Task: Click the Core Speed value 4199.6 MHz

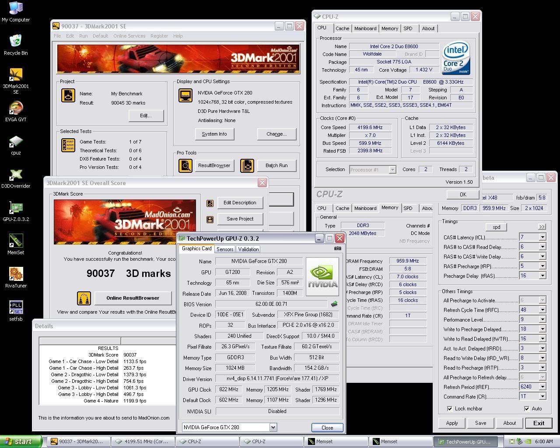Action: tap(370, 127)
